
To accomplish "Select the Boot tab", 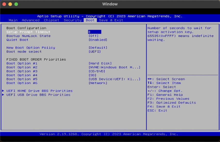I will point(90,20).
